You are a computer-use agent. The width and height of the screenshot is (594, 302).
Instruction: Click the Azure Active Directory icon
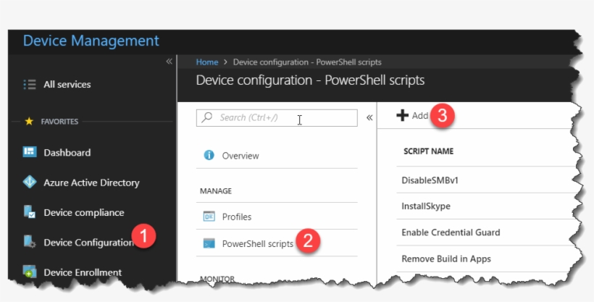coord(30,183)
